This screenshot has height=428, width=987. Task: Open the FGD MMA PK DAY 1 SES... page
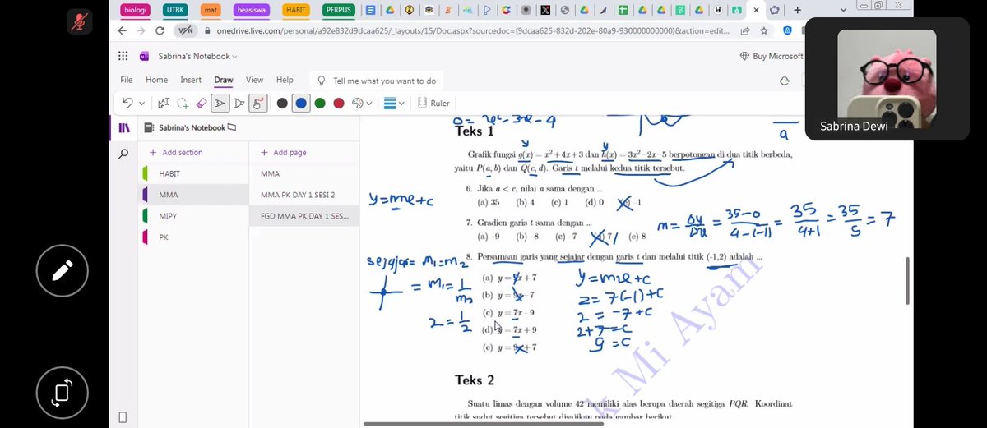(304, 216)
